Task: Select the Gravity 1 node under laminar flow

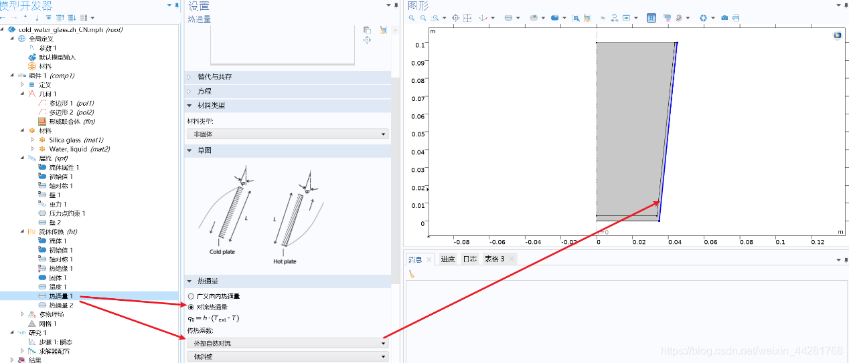Action: click(x=58, y=204)
